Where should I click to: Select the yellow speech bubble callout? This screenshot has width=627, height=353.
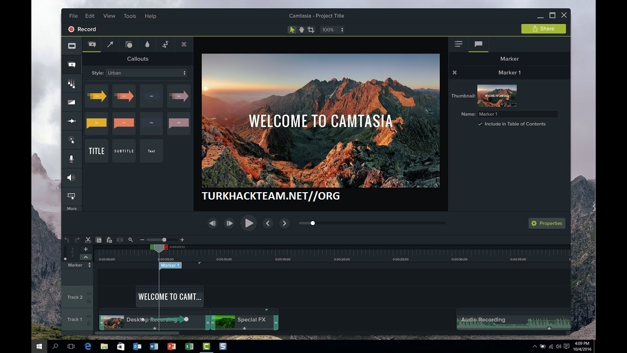point(96,123)
